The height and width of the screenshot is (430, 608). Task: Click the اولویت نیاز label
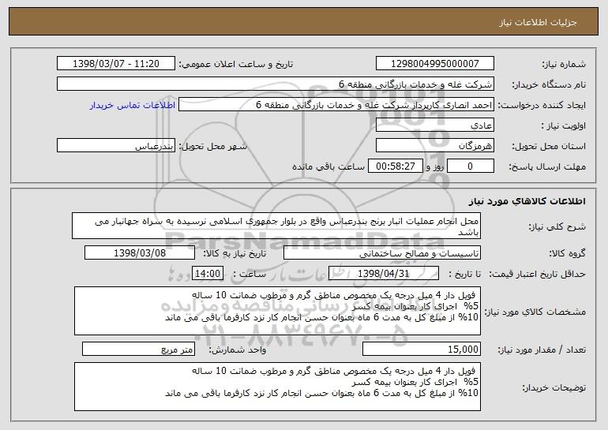point(564,126)
